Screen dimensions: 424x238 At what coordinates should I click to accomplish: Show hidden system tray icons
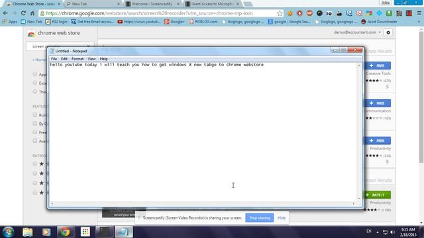click(x=378, y=232)
